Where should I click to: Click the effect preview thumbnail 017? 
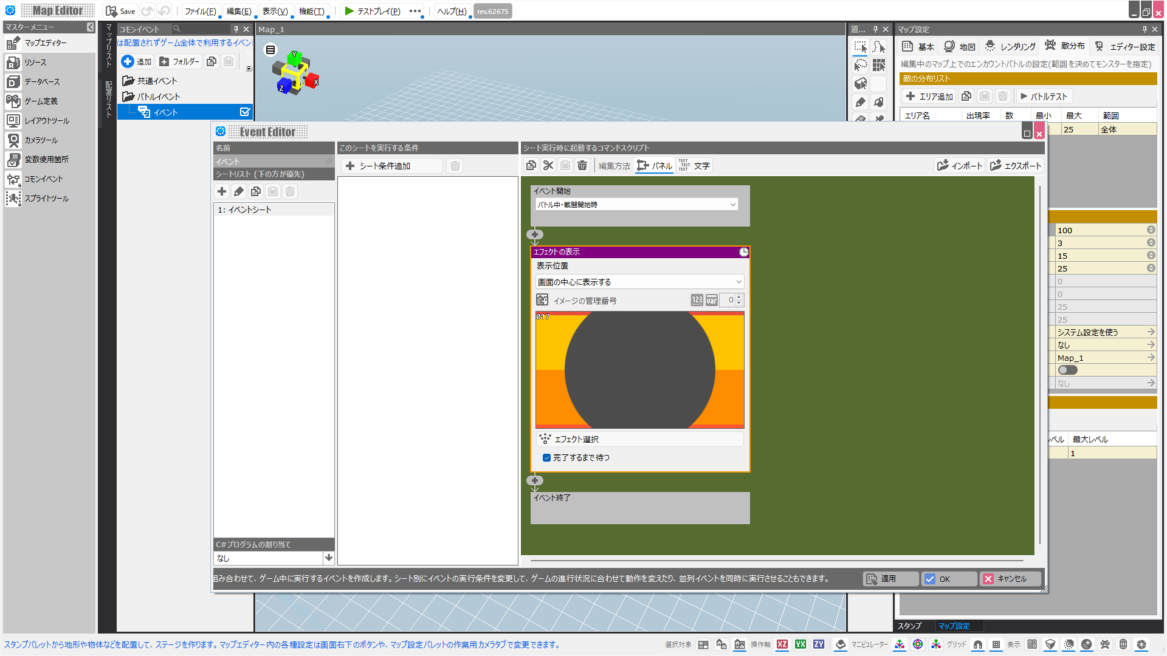639,369
